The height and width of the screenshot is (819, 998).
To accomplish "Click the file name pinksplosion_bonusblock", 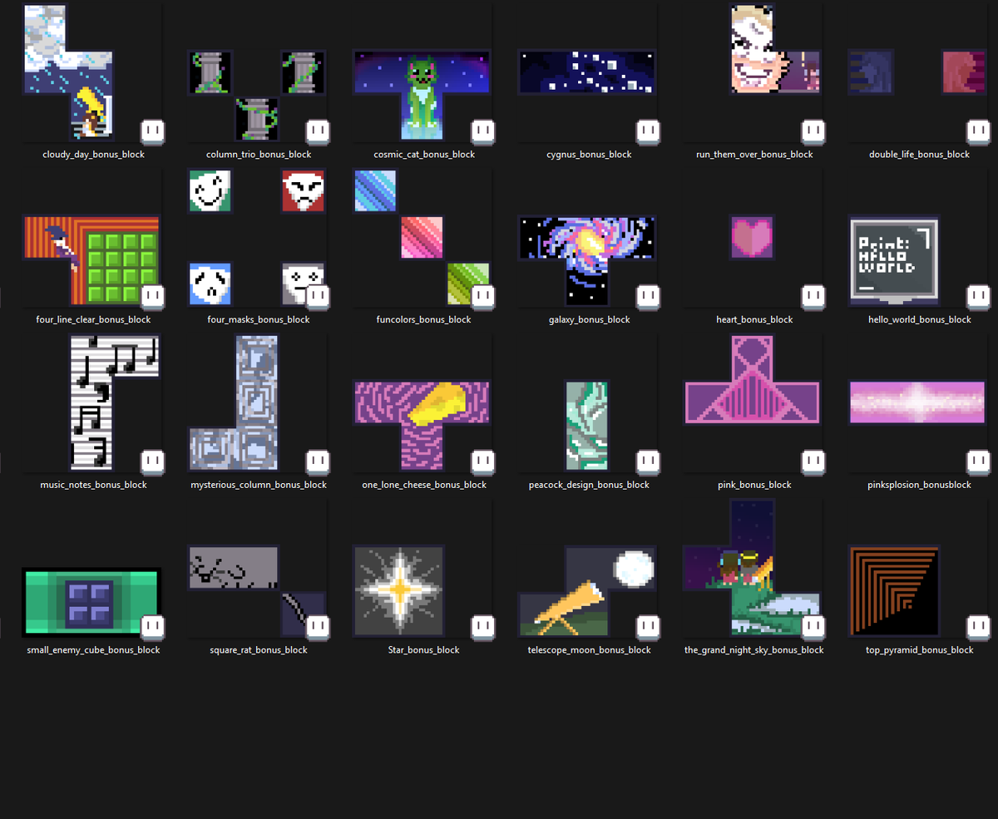I will (x=919, y=485).
